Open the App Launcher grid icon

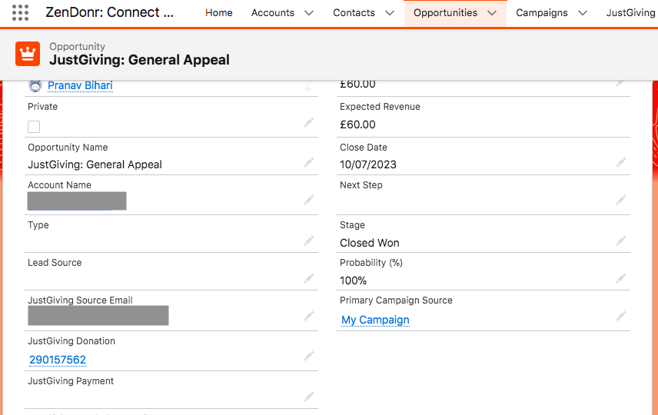(x=20, y=12)
